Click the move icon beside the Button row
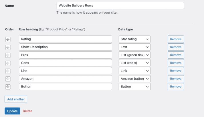The width and height of the screenshot is (204, 117). click(x=8, y=87)
